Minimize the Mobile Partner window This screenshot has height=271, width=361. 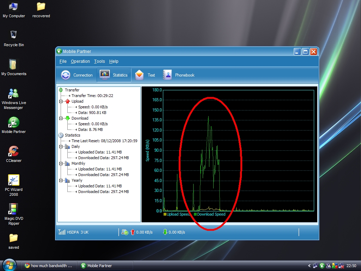[x=297, y=52]
